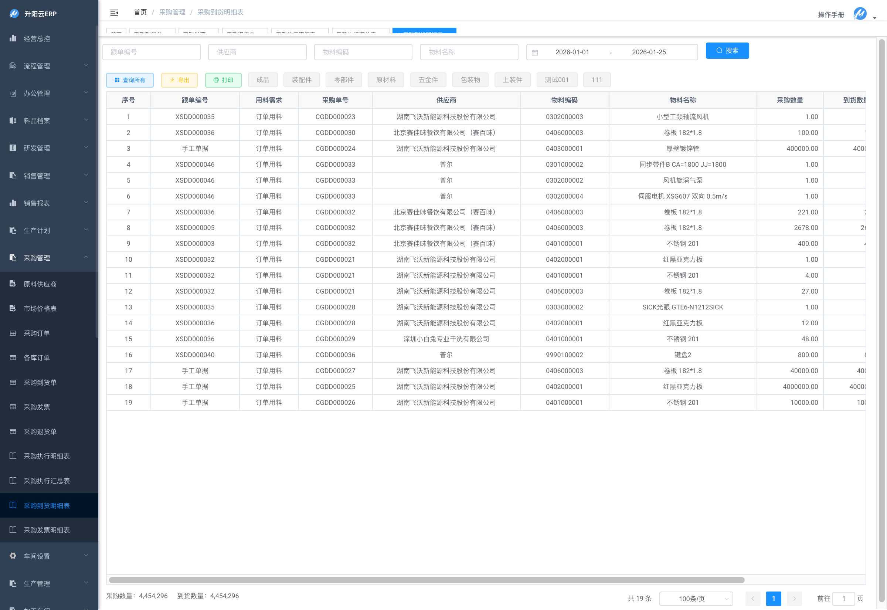Toggle the 成品 category filter
Viewport: 887px width, 610px height.
pyautogui.click(x=263, y=80)
